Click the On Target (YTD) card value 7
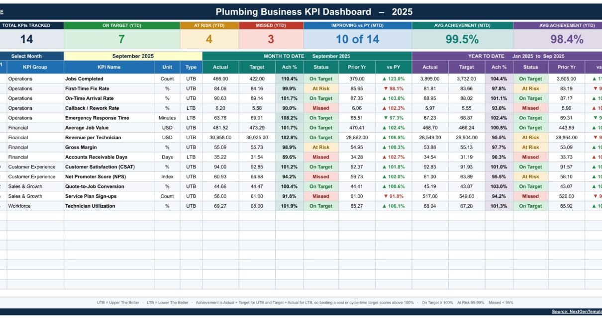This screenshot has width=602, height=319. [x=121, y=39]
